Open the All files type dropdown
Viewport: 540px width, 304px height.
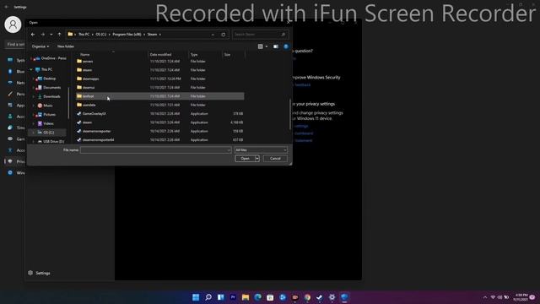pos(261,150)
